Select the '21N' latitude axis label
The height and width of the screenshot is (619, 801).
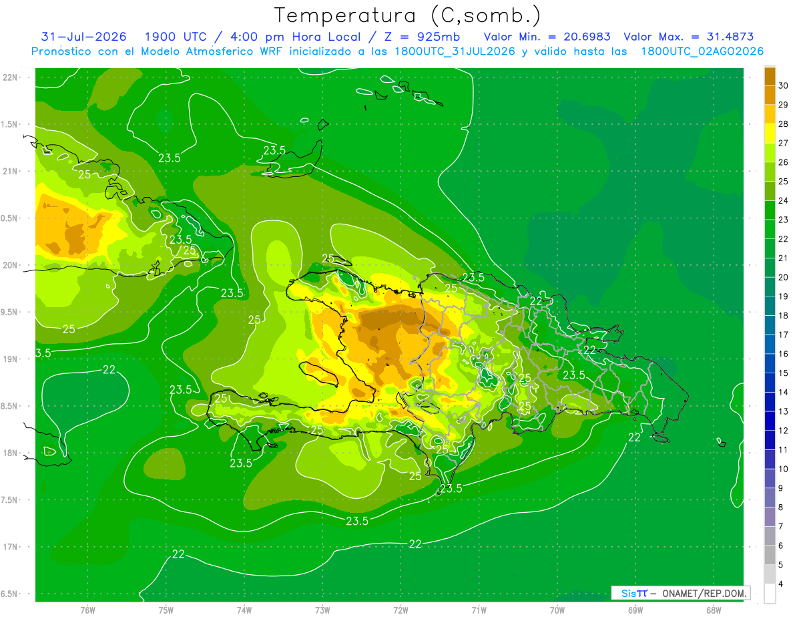10,171
